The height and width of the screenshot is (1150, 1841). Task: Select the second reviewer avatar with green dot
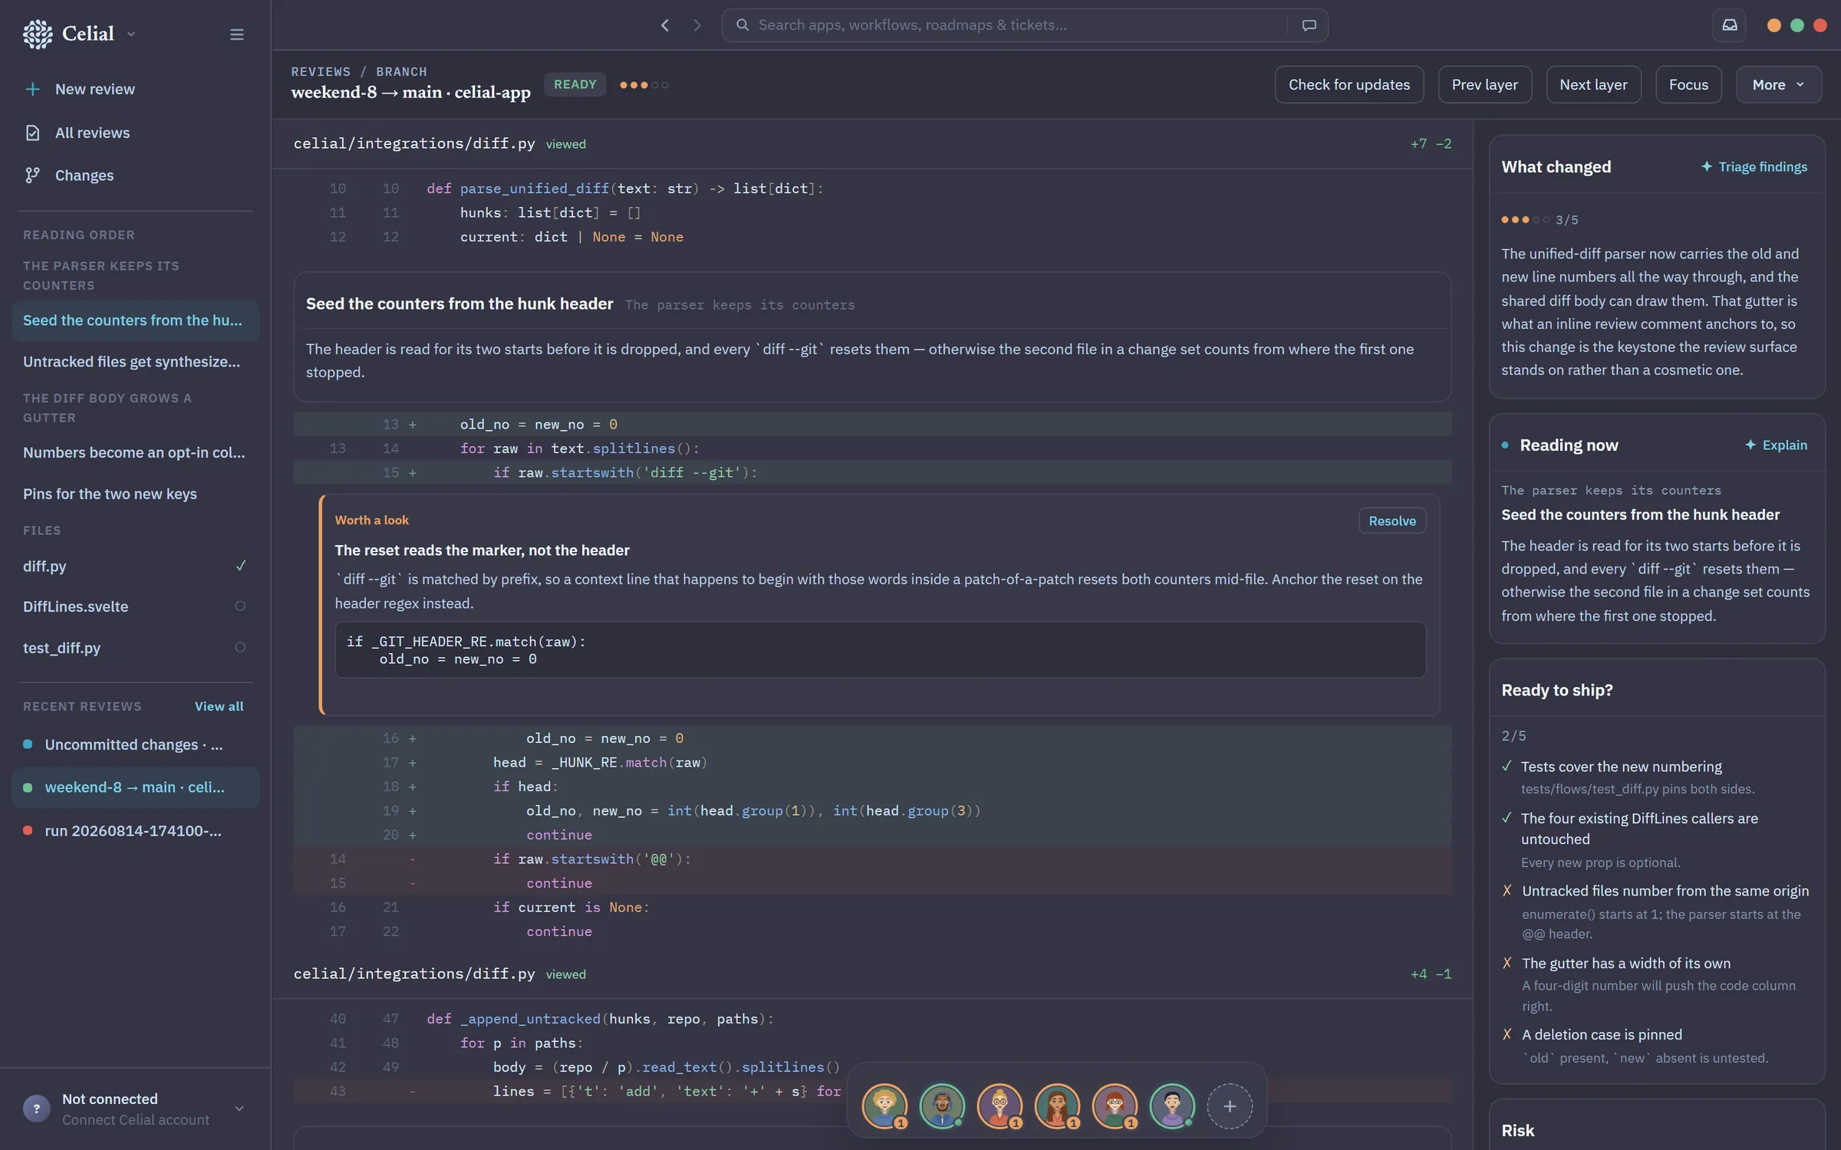942,1106
